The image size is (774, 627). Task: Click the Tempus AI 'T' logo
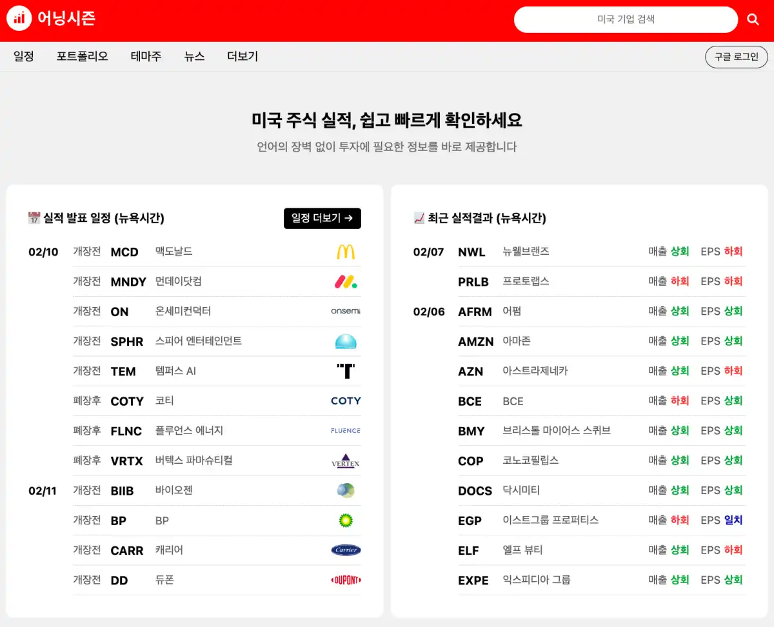pos(346,370)
